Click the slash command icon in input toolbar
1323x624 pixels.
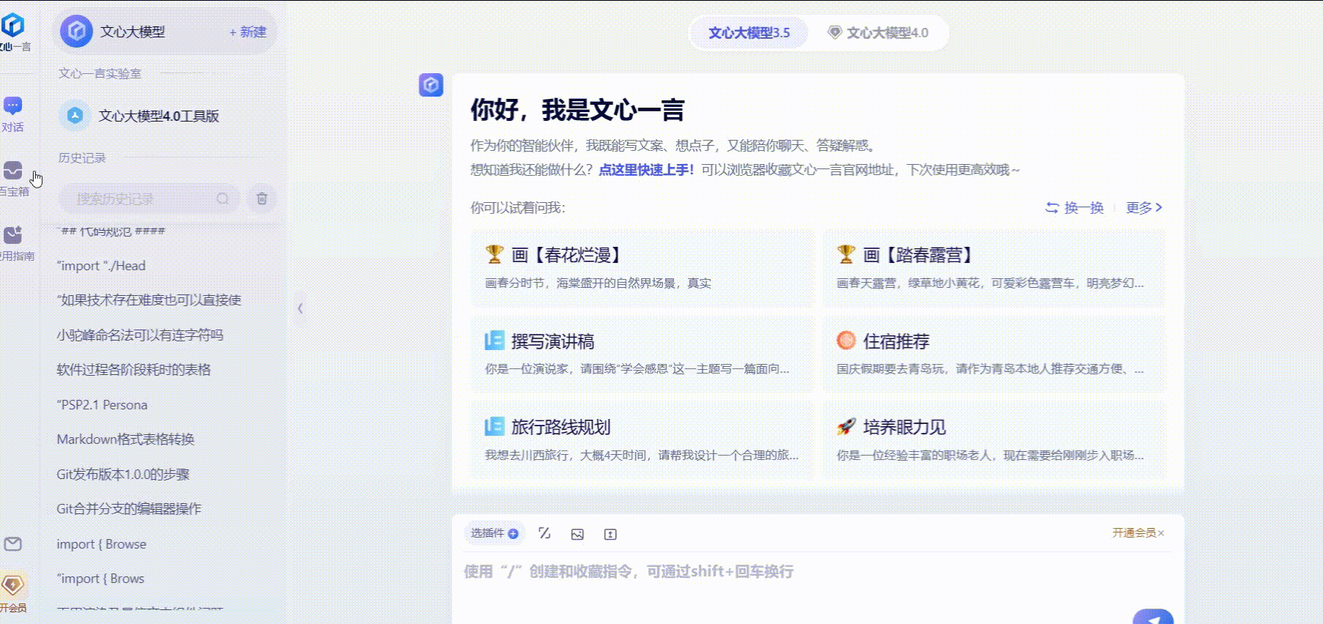(544, 533)
